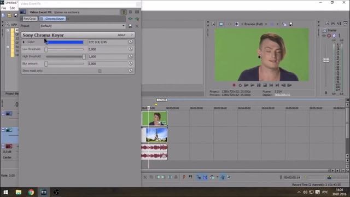
Task: Click the Low threshold slider handle
Action: 46,49
